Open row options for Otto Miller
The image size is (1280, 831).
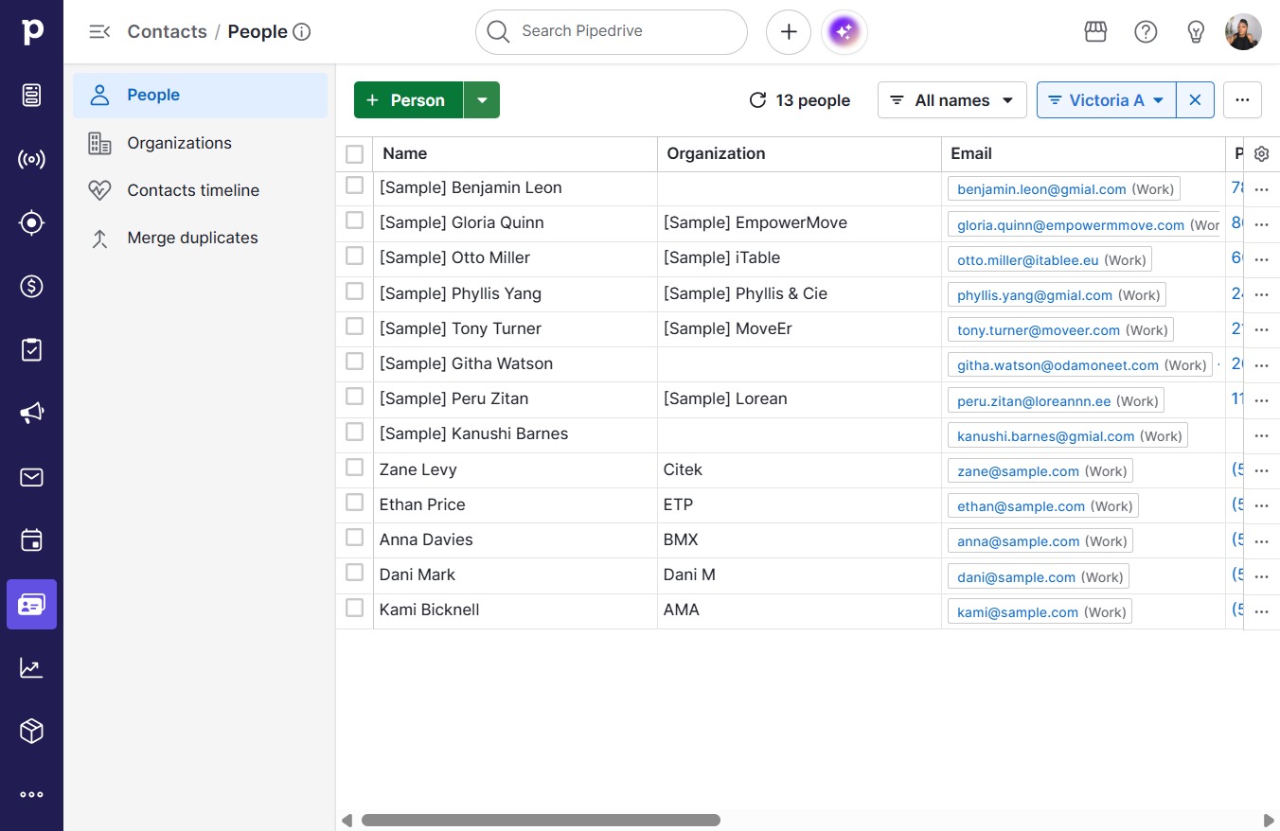coord(1261,259)
